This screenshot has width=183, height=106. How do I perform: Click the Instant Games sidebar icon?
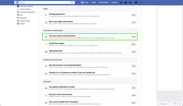[x=18, y=9]
